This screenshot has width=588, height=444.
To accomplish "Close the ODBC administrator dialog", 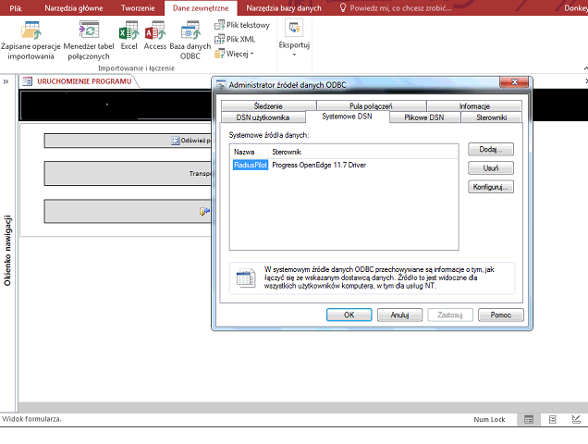I will (514, 81).
